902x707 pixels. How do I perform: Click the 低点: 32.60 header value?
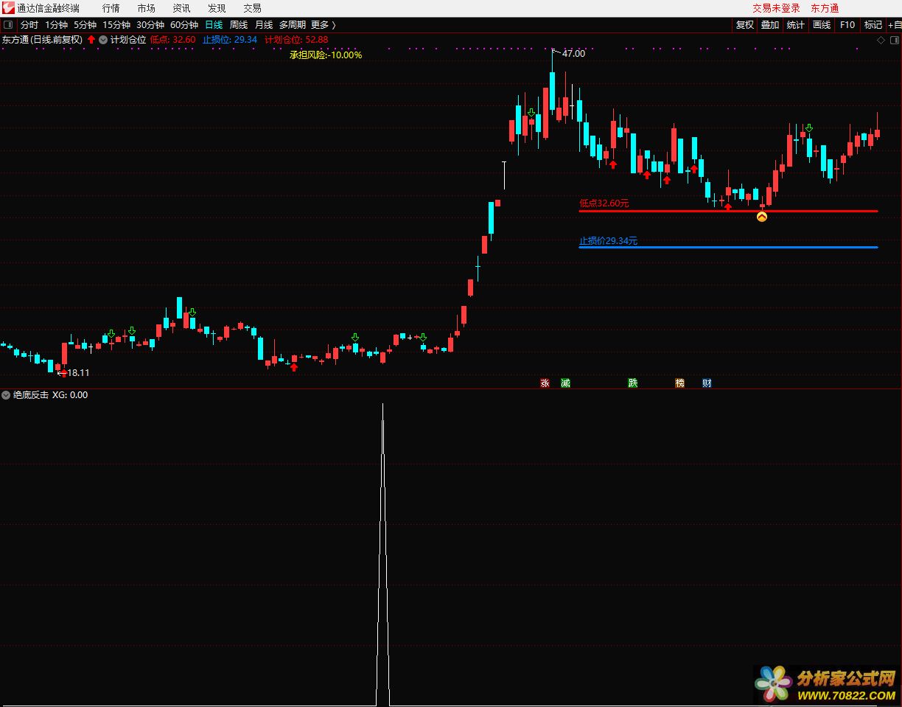tap(172, 40)
